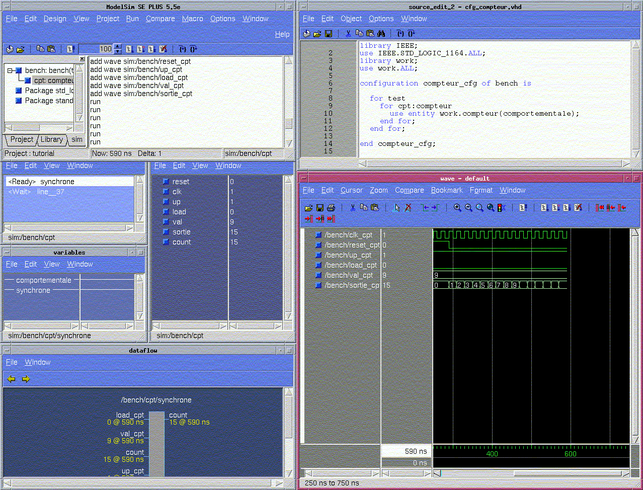
Task: Click the Zoom in magnifier in wave toolbar
Action: coord(457,207)
